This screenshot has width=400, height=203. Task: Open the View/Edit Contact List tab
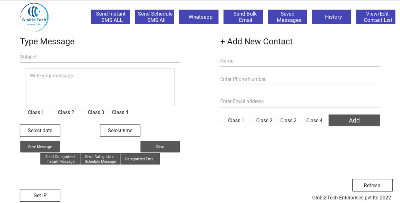[376, 17]
